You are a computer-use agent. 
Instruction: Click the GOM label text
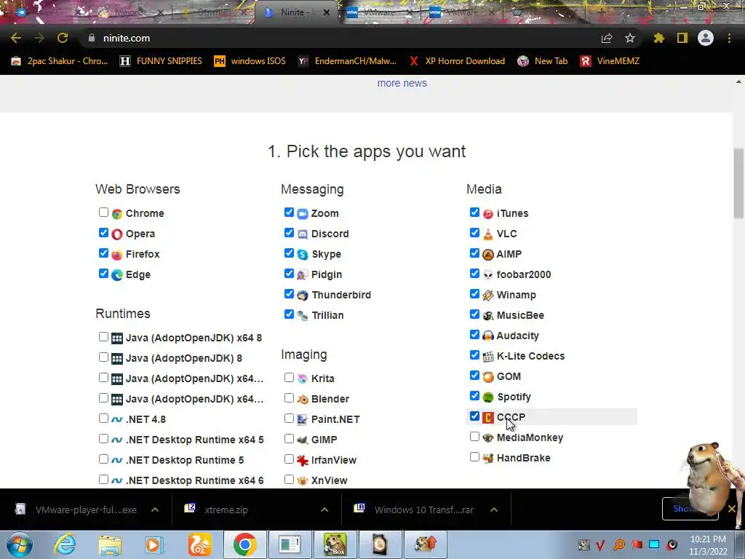tap(509, 377)
